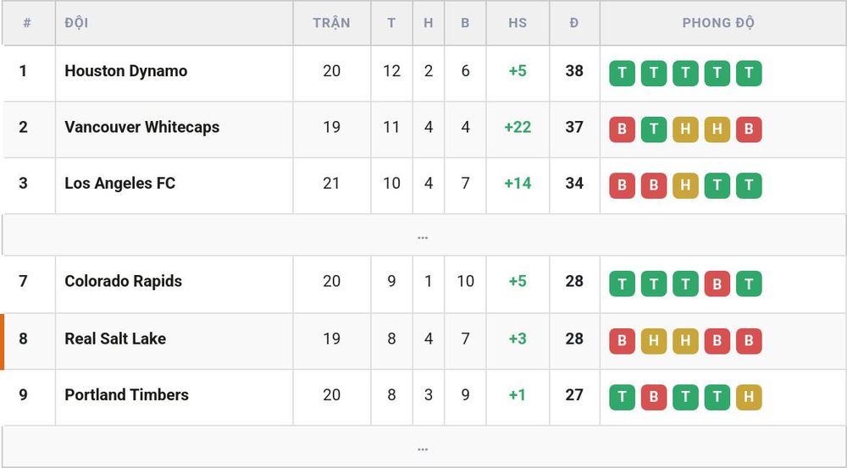Click the ĐỘI column header
This screenshot has height=468, width=847.
pos(76,23)
